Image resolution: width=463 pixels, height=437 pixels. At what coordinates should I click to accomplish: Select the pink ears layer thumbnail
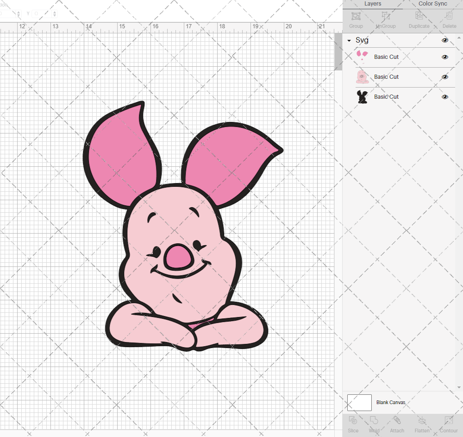tap(363, 57)
